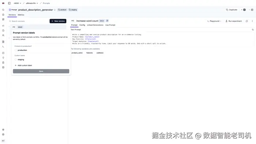256x144 pixels.
Task: Click the features variable
Action: pos(89,53)
